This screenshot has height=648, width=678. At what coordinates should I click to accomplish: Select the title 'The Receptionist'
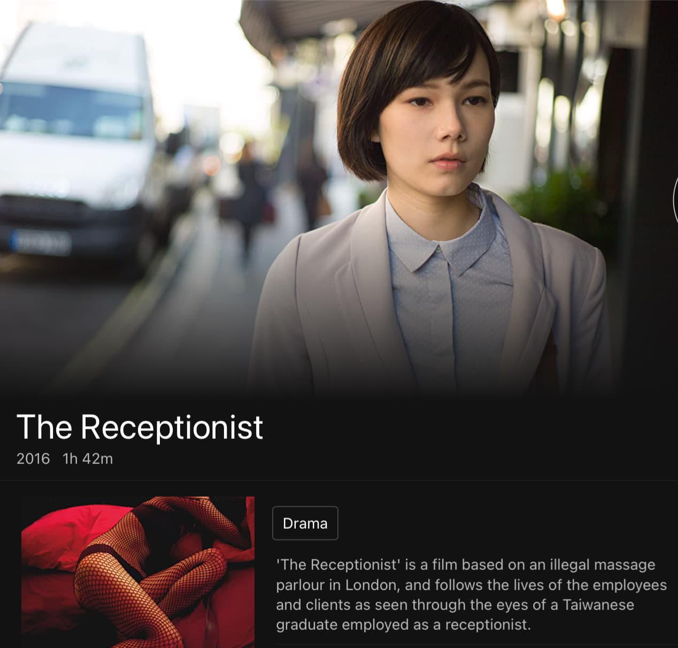pyautogui.click(x=140, y=426)
